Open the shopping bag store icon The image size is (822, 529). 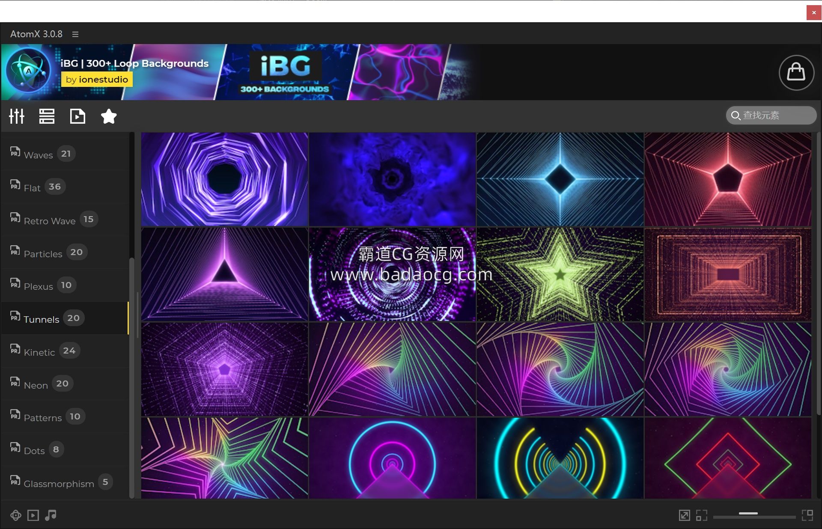coord(796,72)
